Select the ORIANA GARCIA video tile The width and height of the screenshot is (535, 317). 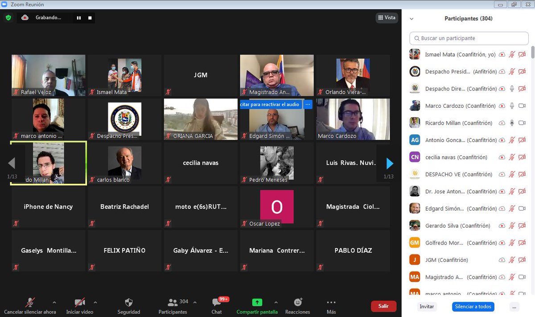point(201,119)
